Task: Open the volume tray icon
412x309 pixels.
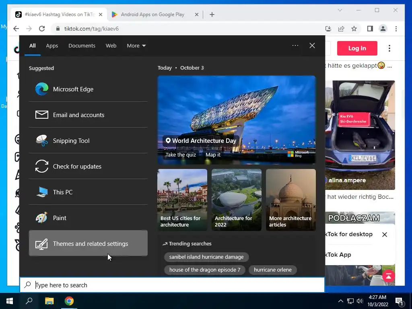Action: tap(360, 301)
